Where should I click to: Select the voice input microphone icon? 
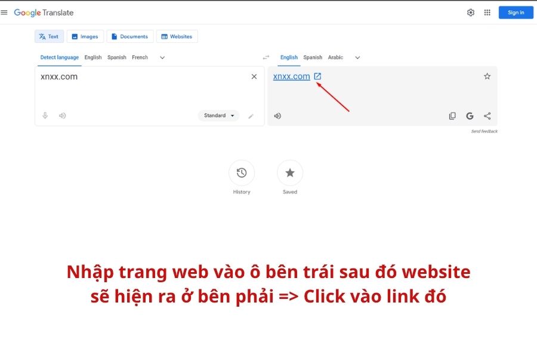[45, 115]
